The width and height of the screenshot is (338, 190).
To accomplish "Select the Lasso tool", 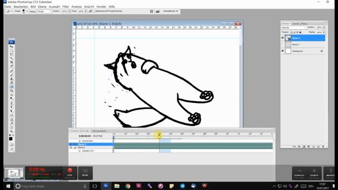I will pos(12,54).
